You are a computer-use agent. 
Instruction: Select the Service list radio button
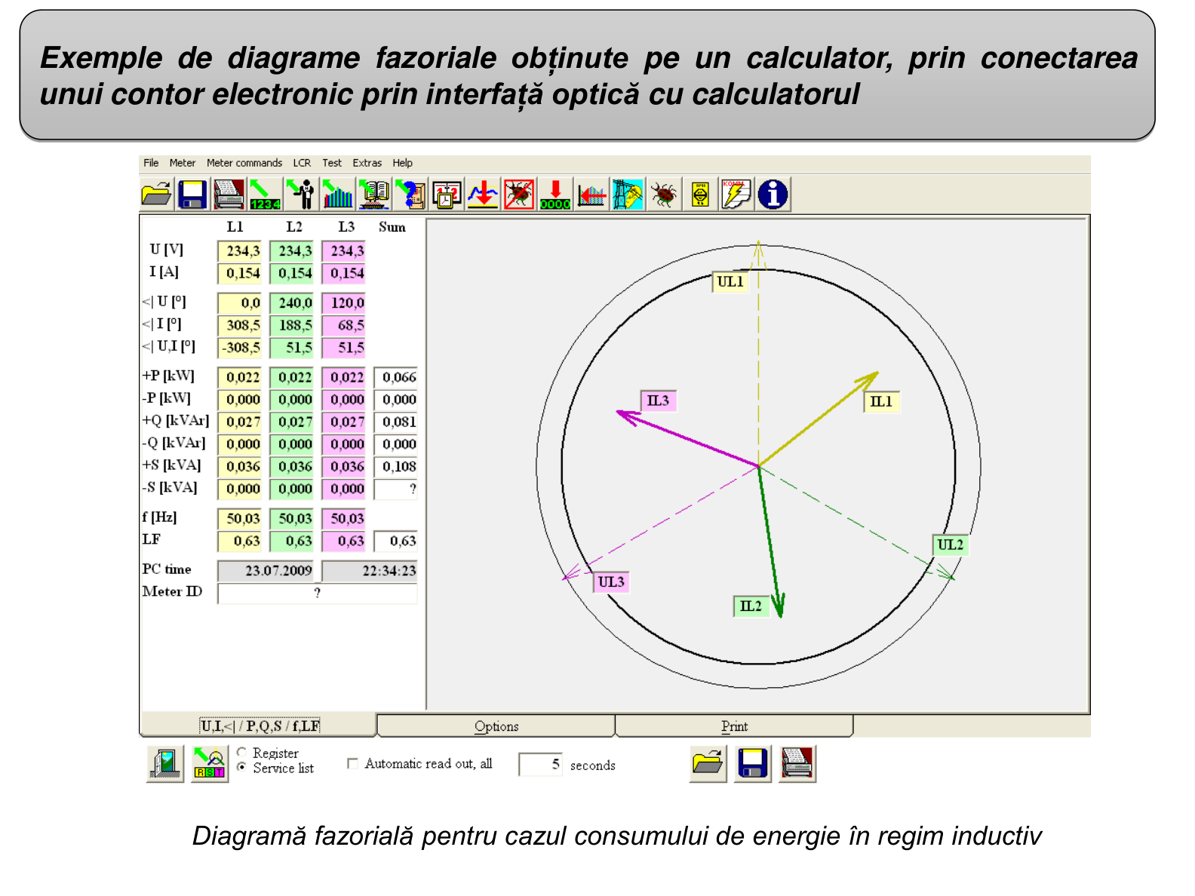[x=241, y=767]
